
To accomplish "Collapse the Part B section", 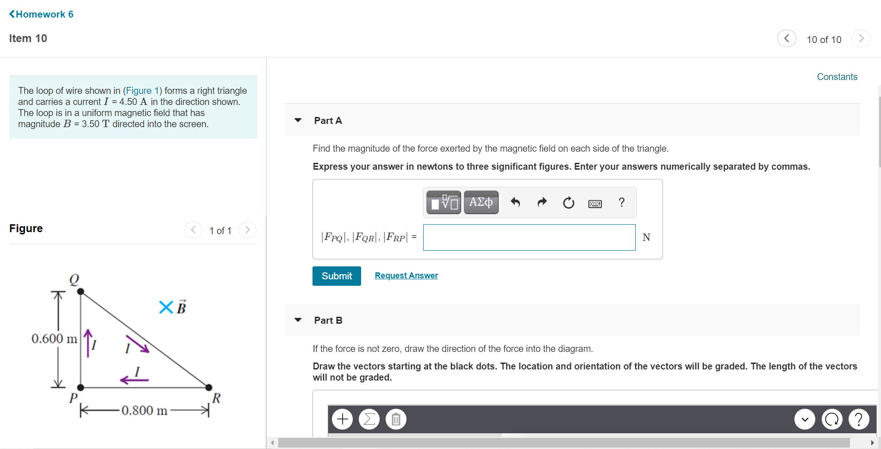I will pos(298,320).
